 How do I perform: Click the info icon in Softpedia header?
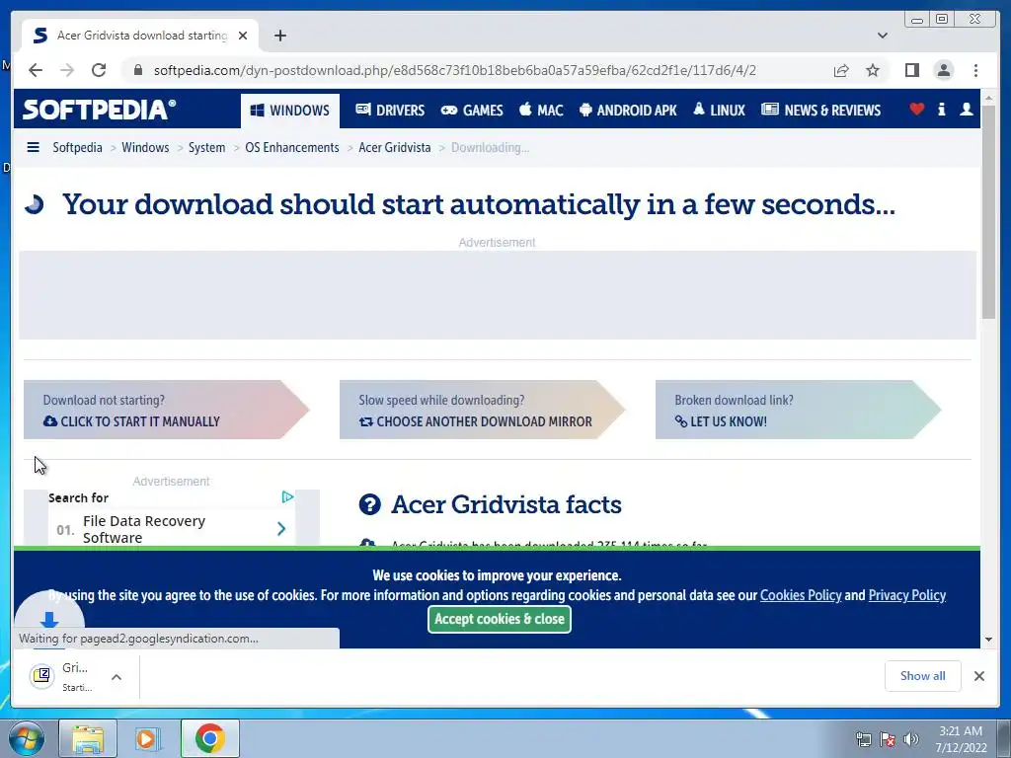point(941,109)
